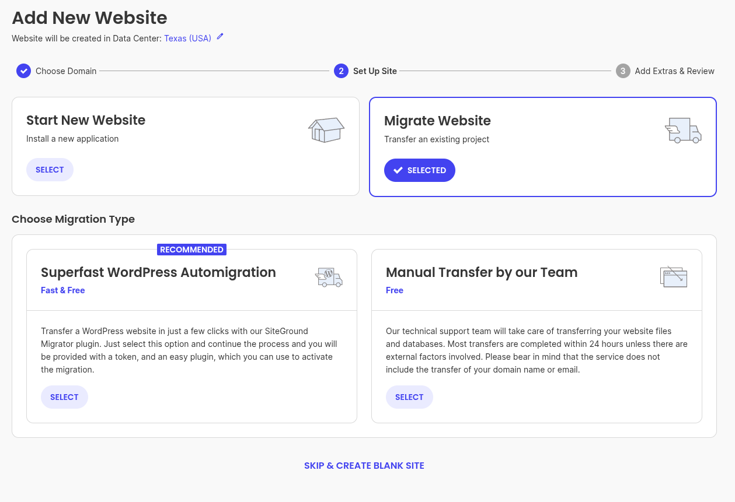The image size is (735, 502).
Task: Click the Recommended badge on Automigration
Action: tap(191, 250)
